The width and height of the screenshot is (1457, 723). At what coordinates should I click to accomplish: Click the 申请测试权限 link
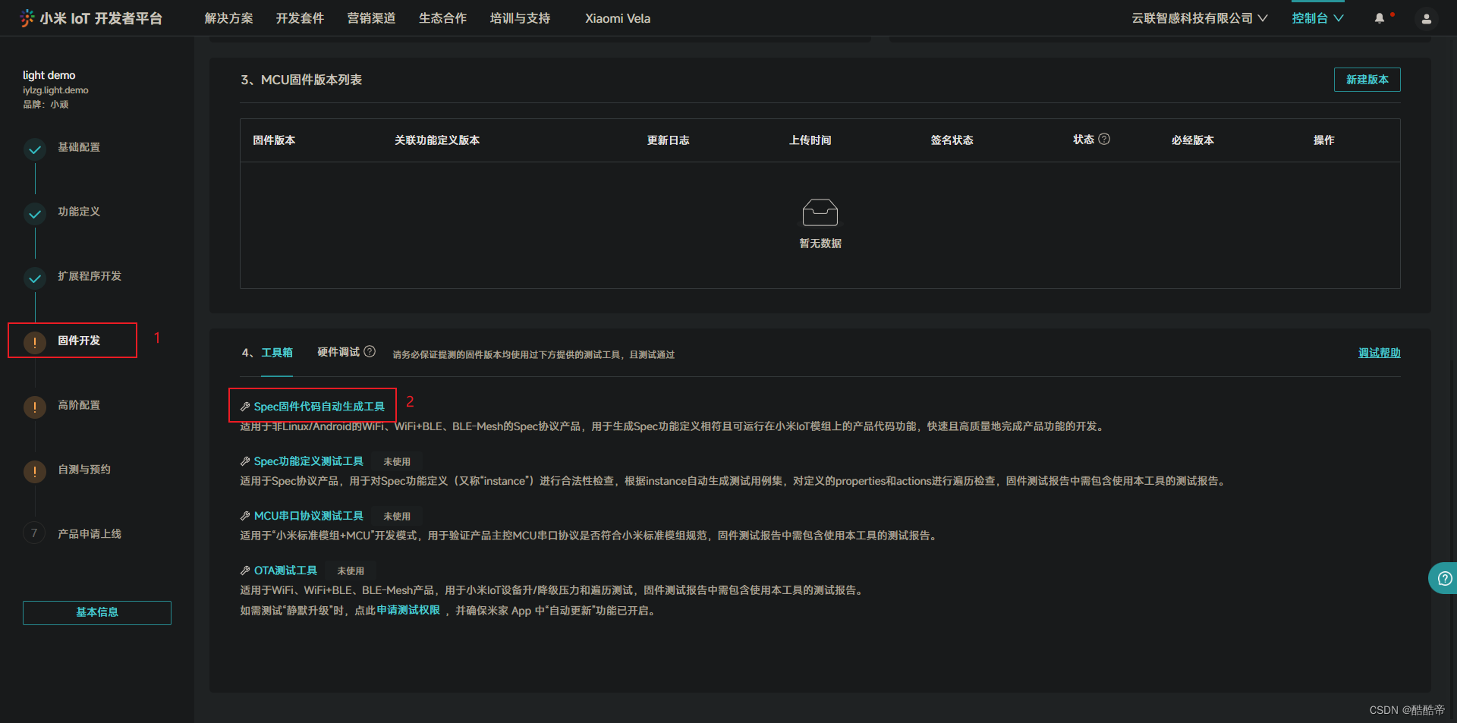(408, 610)
